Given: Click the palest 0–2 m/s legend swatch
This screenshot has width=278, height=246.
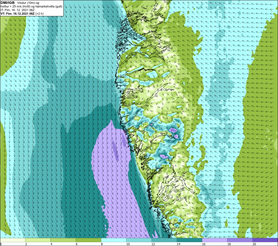Looking at the screenshot, I should [13, 240].
